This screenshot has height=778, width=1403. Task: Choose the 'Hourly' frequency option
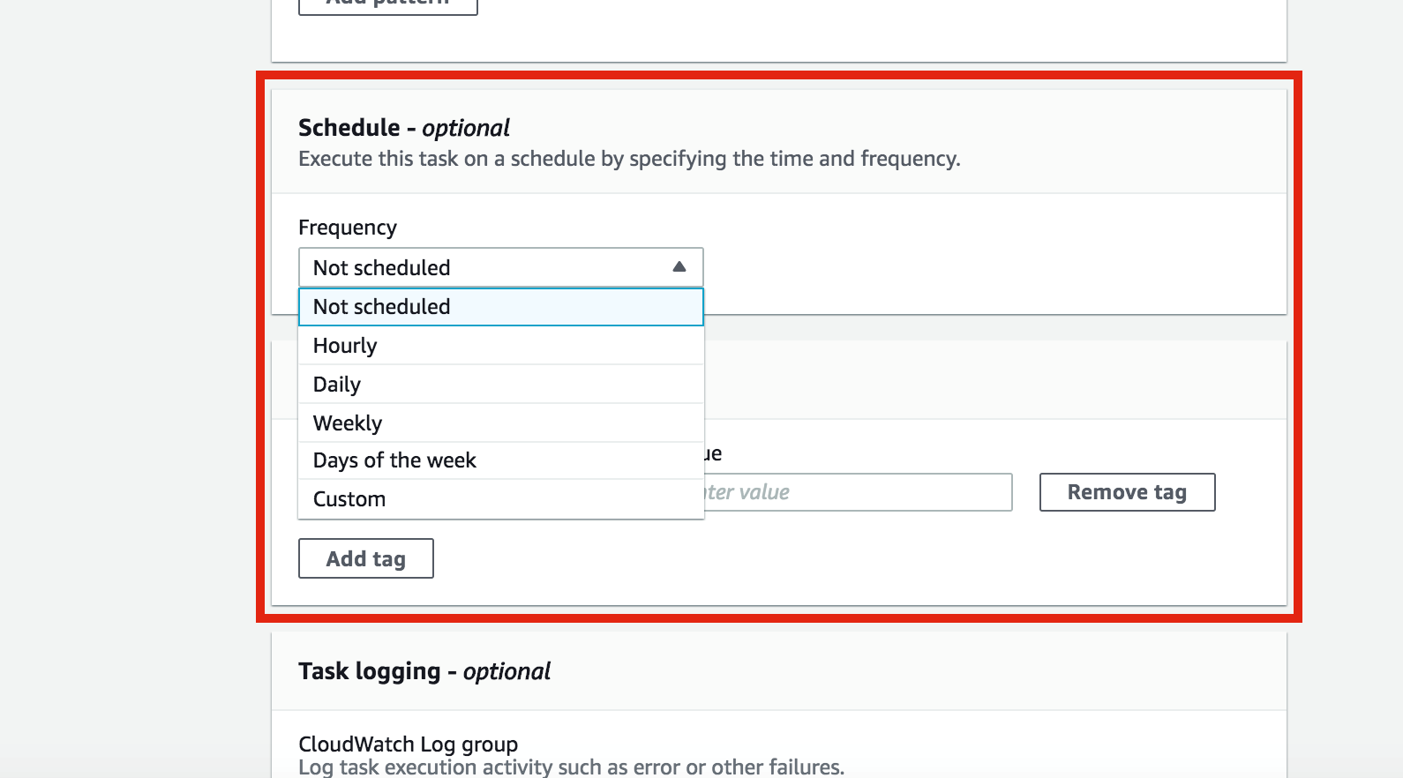point(344,345)
